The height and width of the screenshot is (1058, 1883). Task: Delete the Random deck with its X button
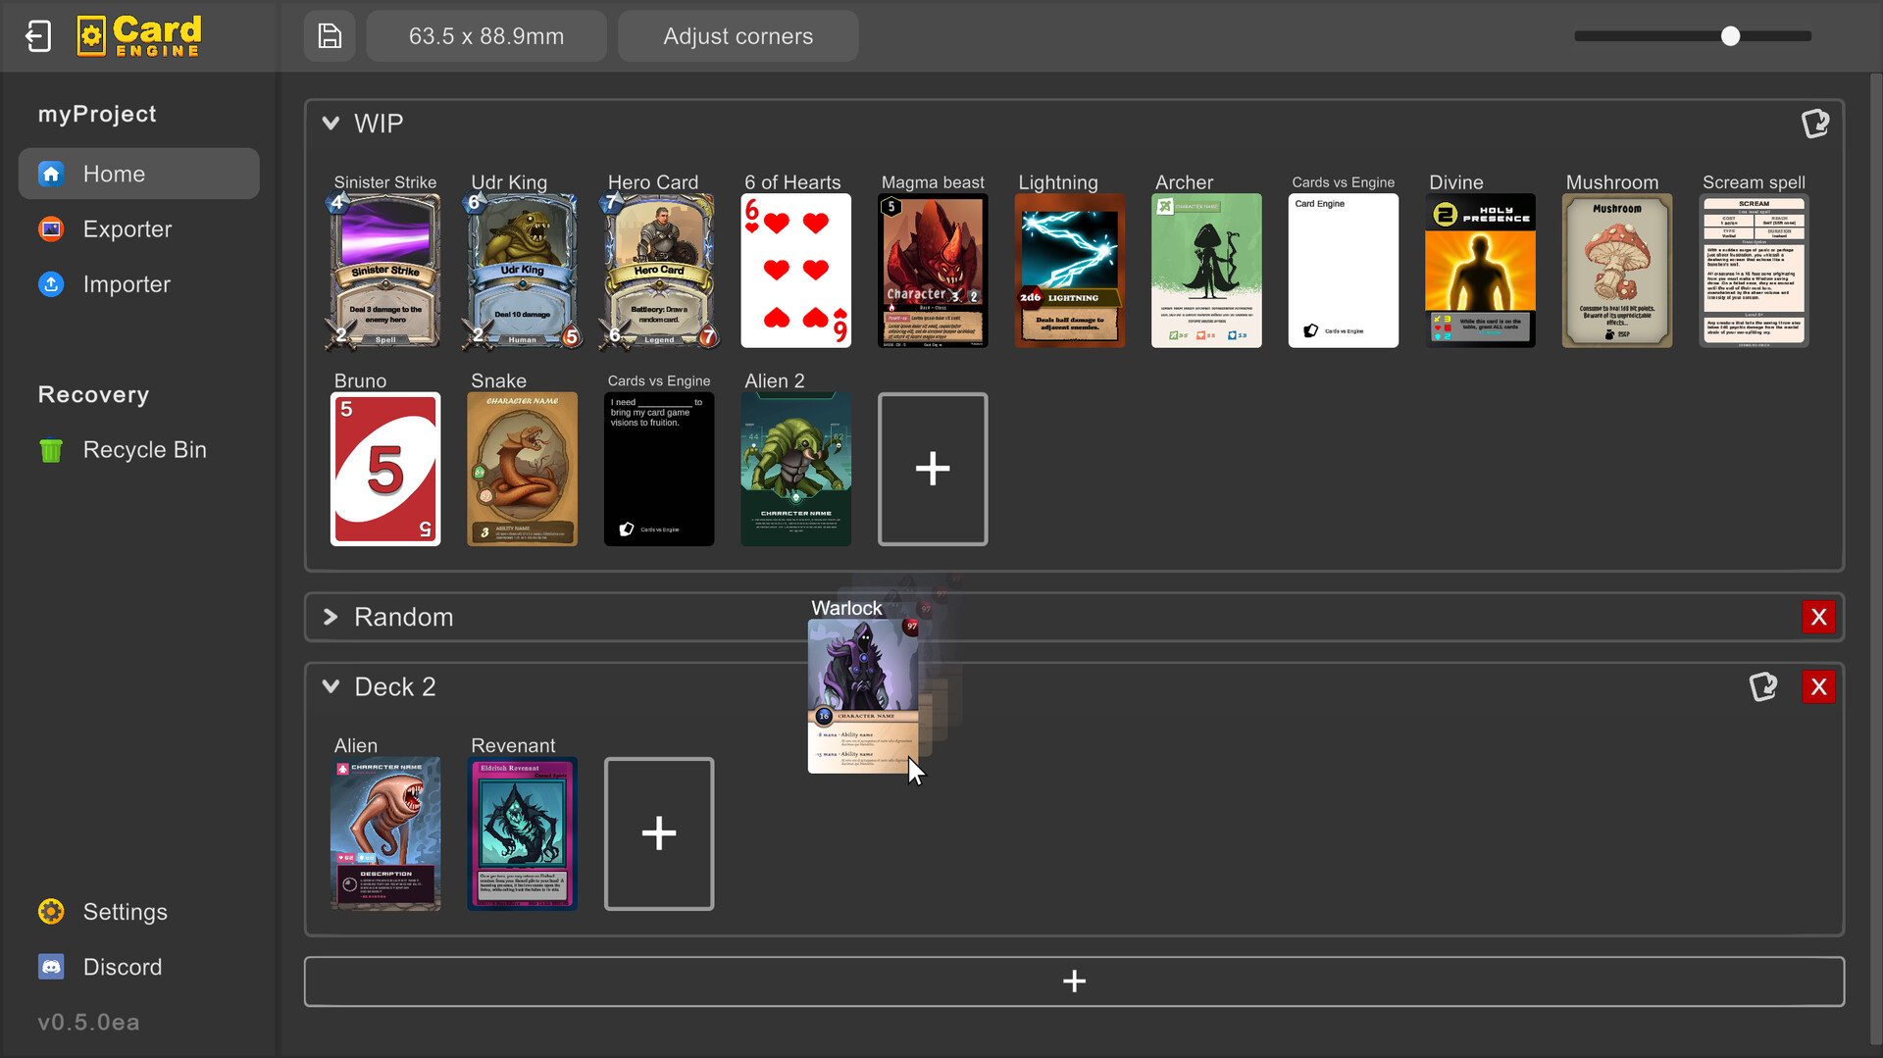click(x=1818, y=617)
